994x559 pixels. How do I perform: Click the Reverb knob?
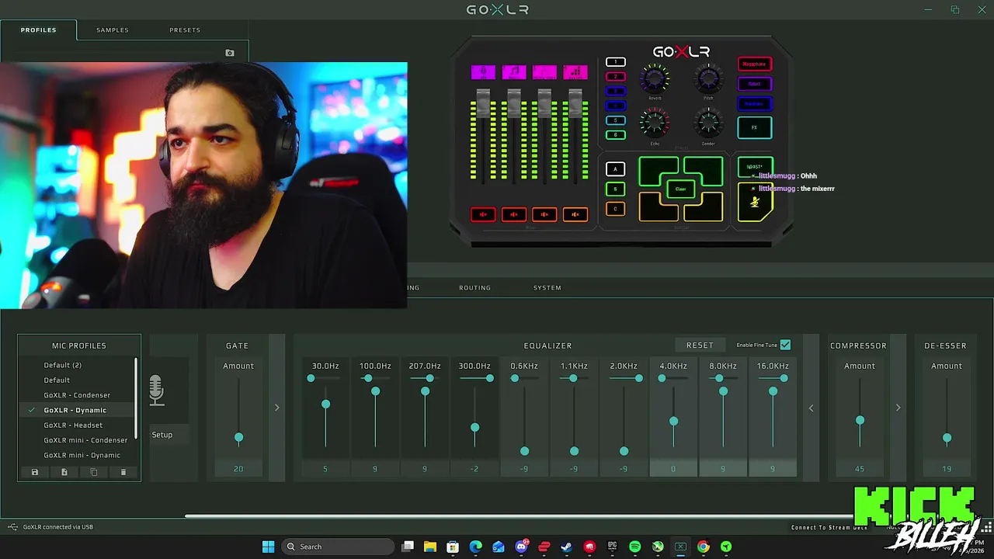[655, 78]
